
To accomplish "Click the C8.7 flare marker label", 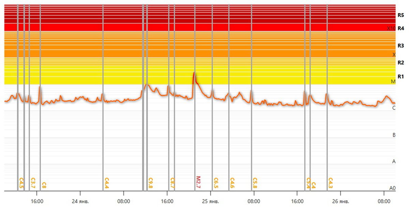I will click(172, 183).
